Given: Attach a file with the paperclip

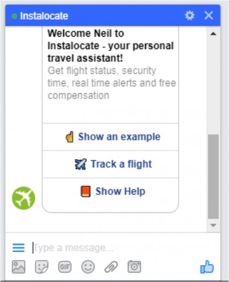Looking at the screenshot, I should [111, 266].
